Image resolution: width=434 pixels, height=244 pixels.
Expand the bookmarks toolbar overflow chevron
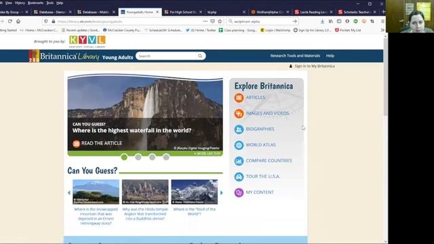(382, 30)
